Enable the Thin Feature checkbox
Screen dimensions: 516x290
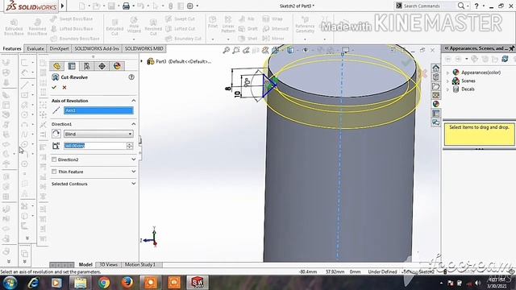[54, 172]
